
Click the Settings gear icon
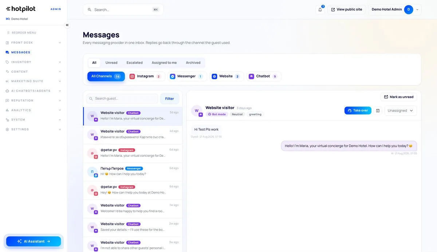click(x=7, y=129)
